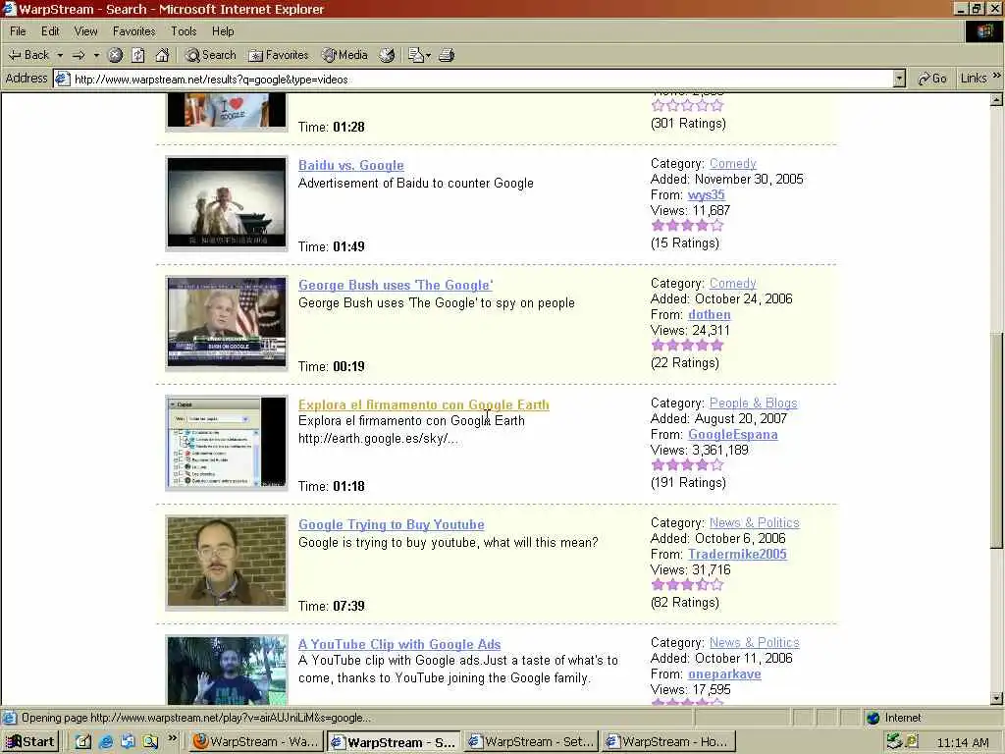
Task: Click the Internet zone status bar icon
Action: (x=873, y=718)
